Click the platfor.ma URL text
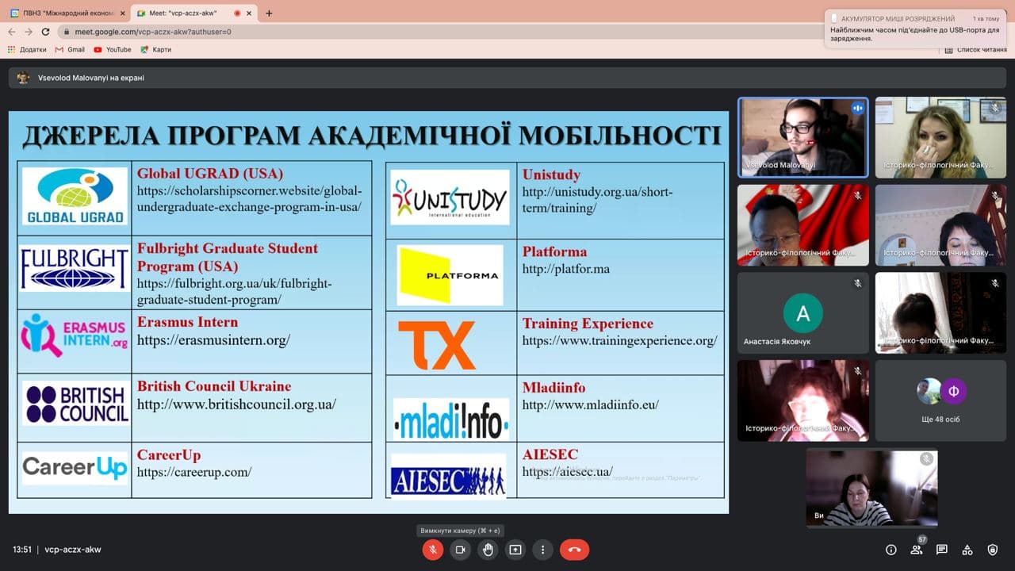This screenshot has width=1015, height=571. click(x=566, y=269)
